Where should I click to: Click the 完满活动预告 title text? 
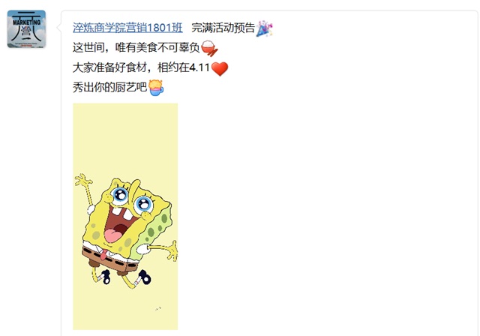pyautogui.click(x=223, y=28)
